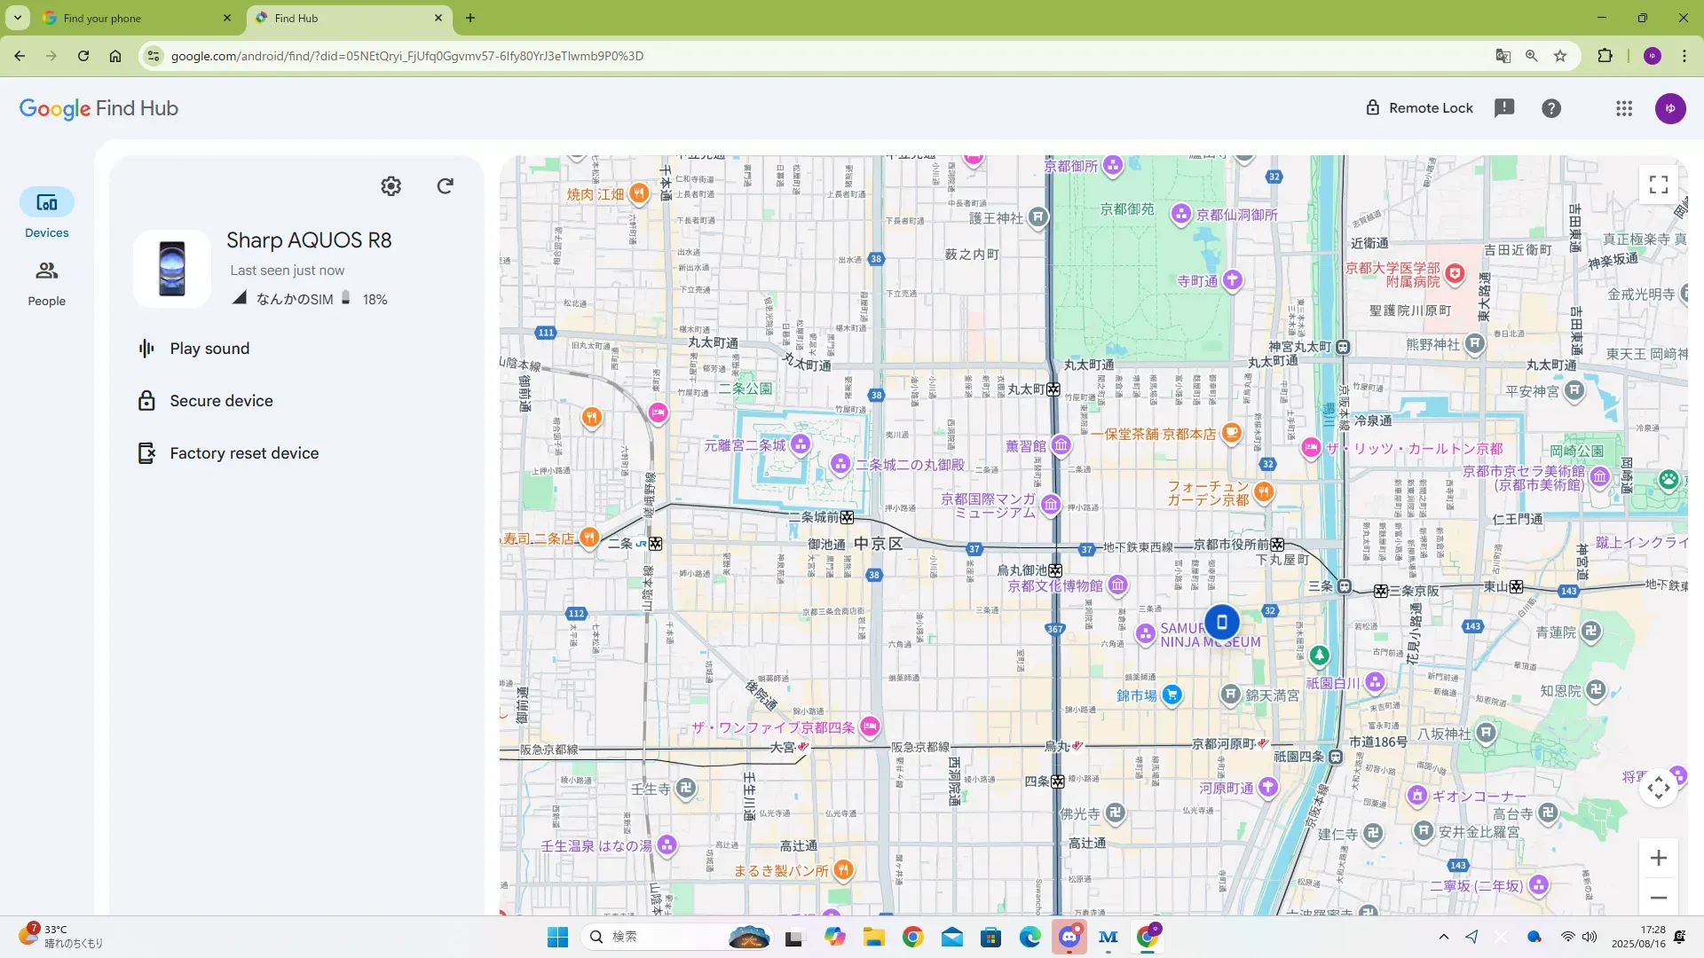Refresh the device location
The height and width of the screenshot is (958, 1704).
point(446,186)
